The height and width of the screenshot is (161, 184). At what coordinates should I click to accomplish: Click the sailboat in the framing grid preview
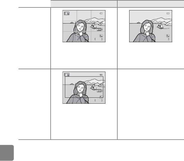[93, 26]
